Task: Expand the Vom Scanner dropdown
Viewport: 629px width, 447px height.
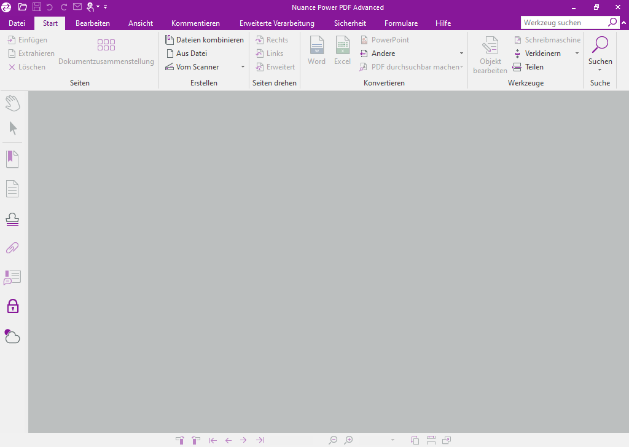Action: 243,67
